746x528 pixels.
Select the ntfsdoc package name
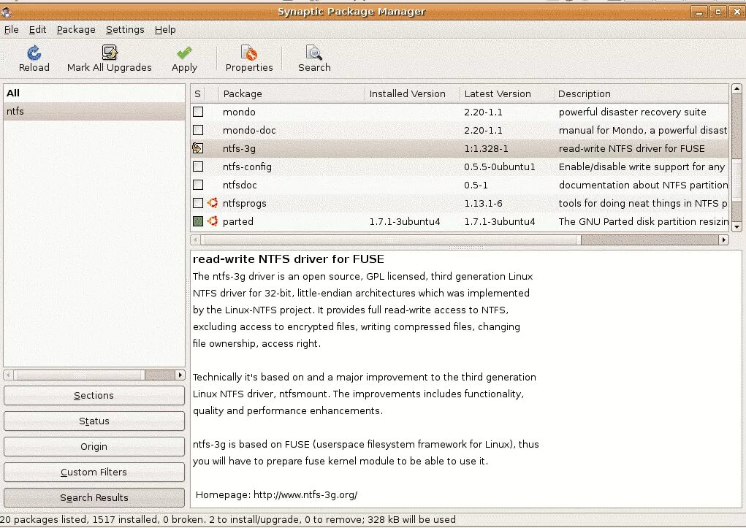tap(240, 185)
